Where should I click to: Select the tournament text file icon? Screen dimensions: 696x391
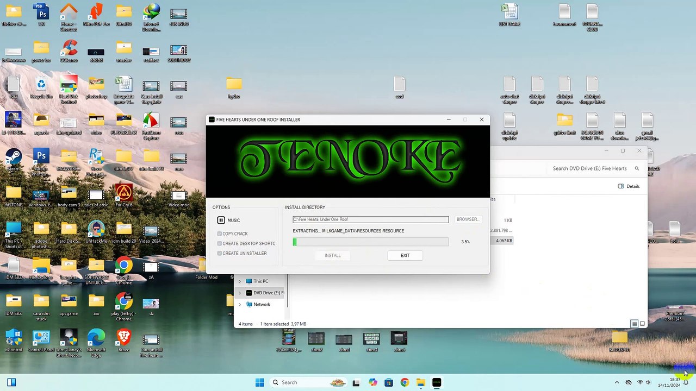point(564,15)
